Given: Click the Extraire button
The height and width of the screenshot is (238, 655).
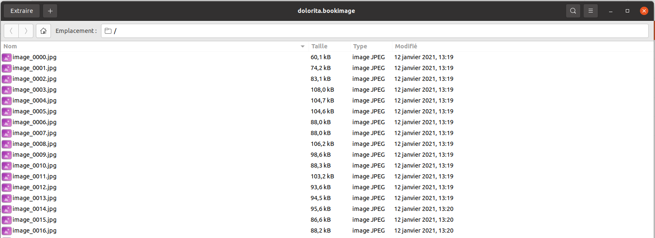Looking at the screenshot, I should pos(22,11).
